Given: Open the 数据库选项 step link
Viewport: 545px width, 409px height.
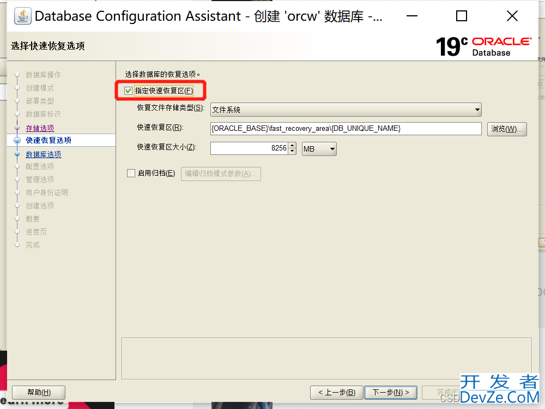Looking at the screenshot, I should [44, 154].
